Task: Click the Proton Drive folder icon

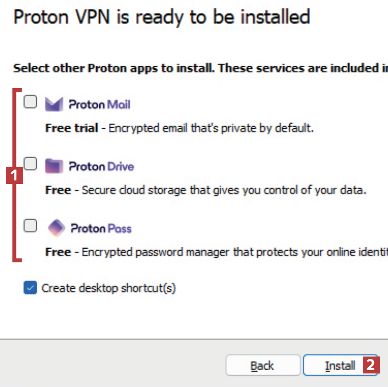Action: (54, 166)
